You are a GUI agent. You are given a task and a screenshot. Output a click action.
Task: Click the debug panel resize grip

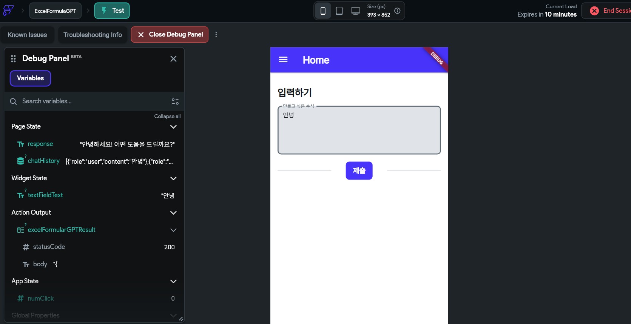(x=181, y=319)
